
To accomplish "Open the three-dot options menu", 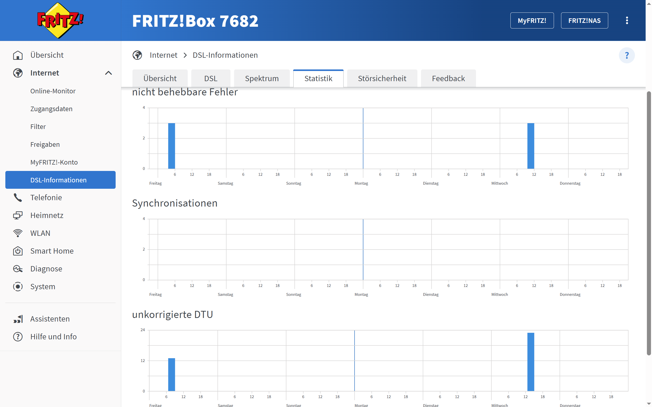I will coord(627,20).
